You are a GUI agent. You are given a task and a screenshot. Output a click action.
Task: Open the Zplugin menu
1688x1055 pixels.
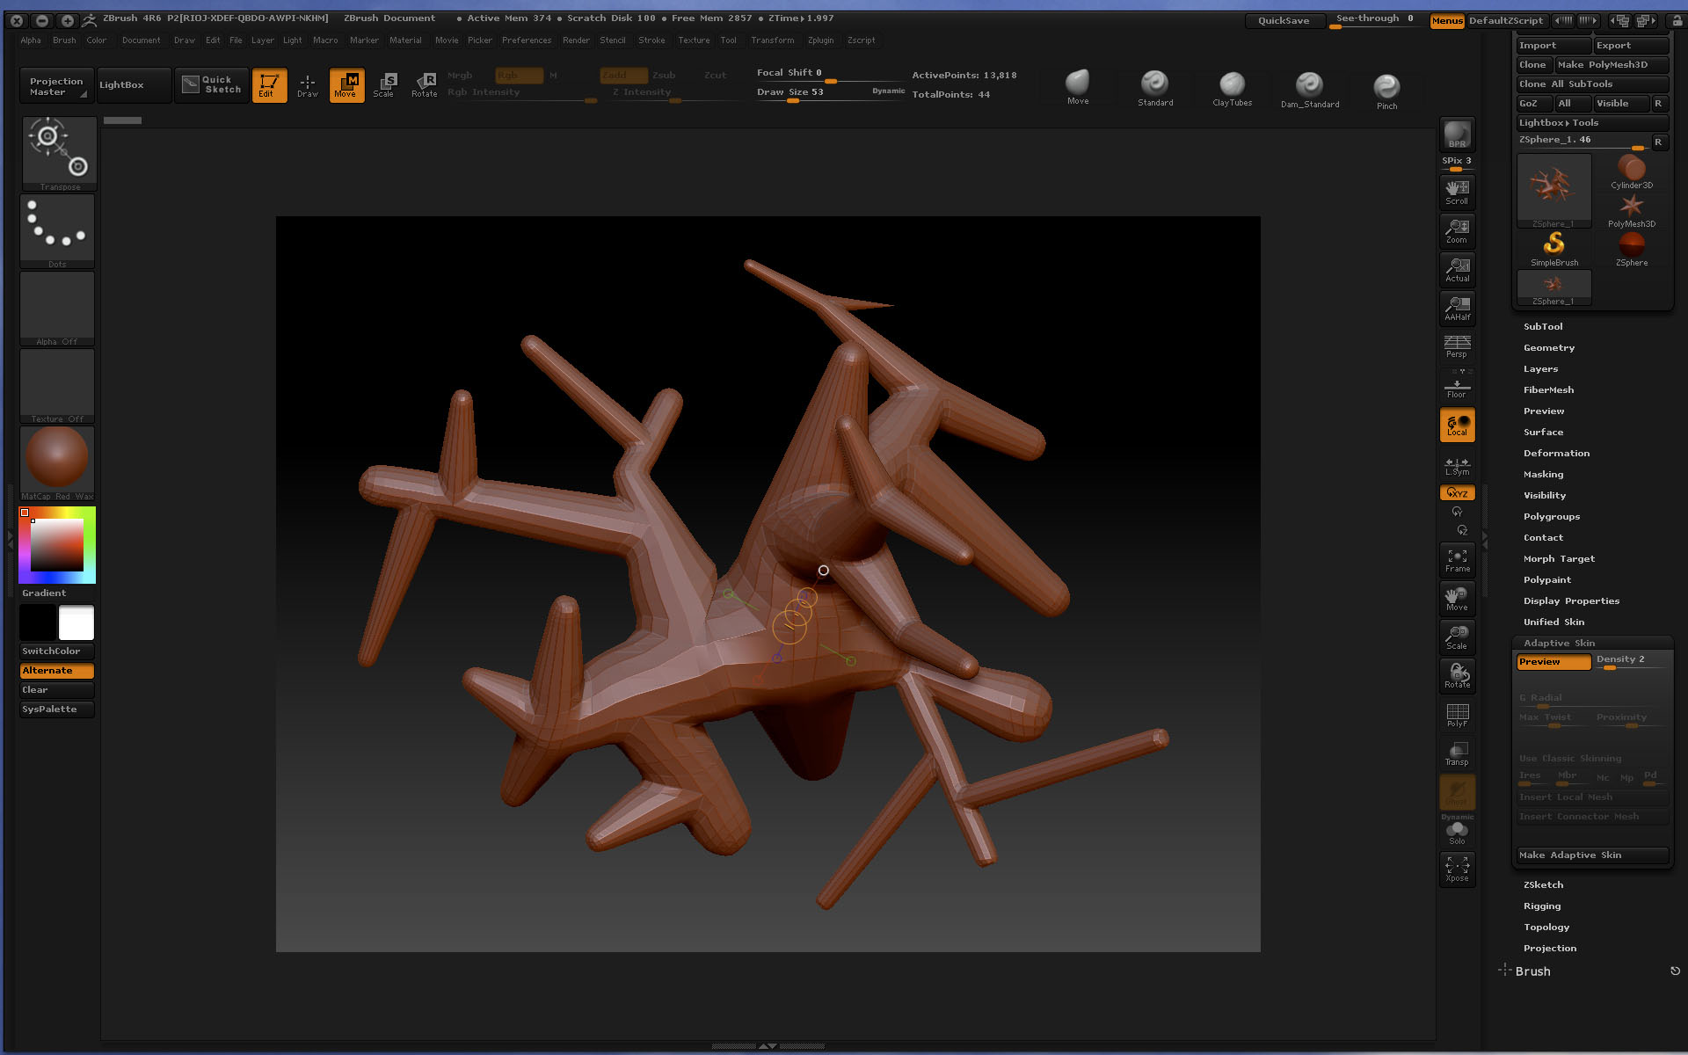pyautogui.click(x=820, y=40)
